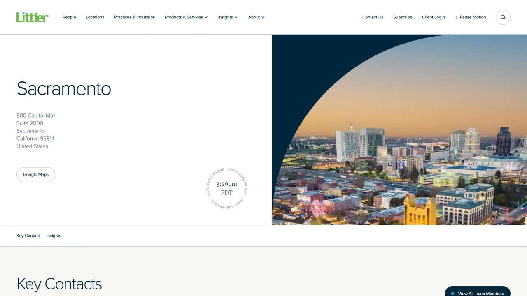Viewport: 527px width, 296px height.
Task: Expand the Products & Services menu
Action: coord(186,17)
